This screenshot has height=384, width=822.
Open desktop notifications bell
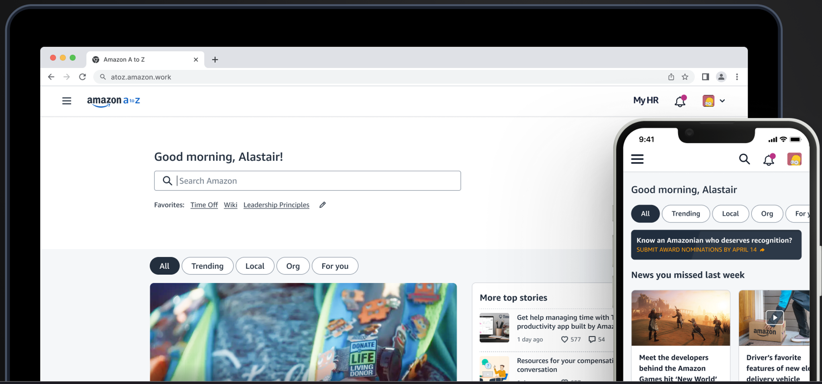coord(680,101)
